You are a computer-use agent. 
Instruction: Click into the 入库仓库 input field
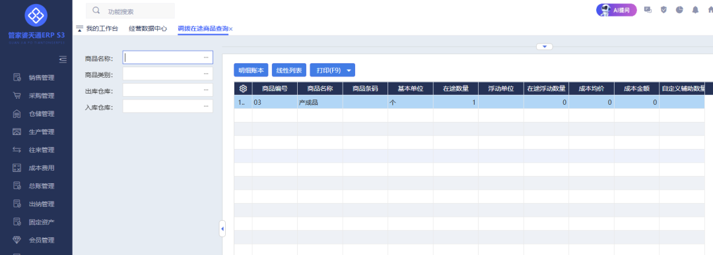coord(168,107)
